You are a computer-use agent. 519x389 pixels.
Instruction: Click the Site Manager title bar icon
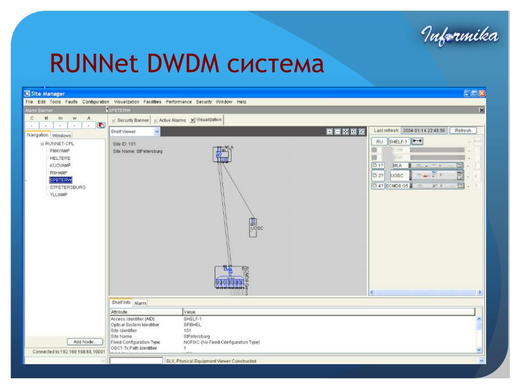tap(27, 94)
